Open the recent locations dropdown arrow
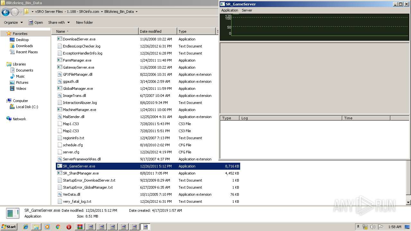The image size is (411, 231). click(x=21, y=12)
